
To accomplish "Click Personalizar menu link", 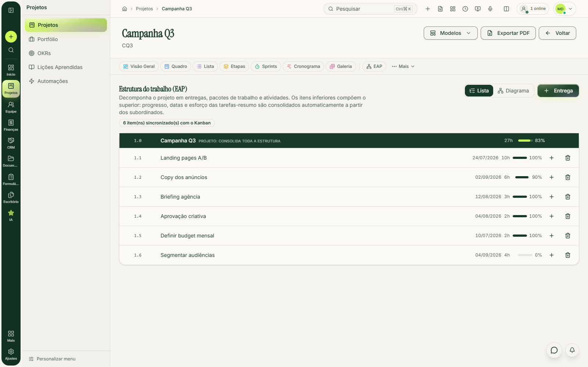I will (52, 359).
